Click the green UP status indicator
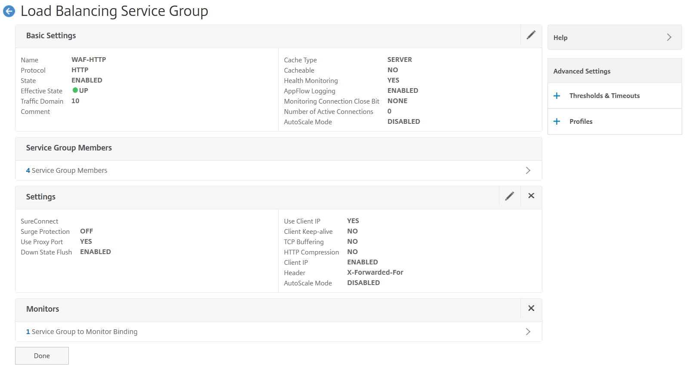This screenshot has width=686, height=368. (x=75, y=91)
